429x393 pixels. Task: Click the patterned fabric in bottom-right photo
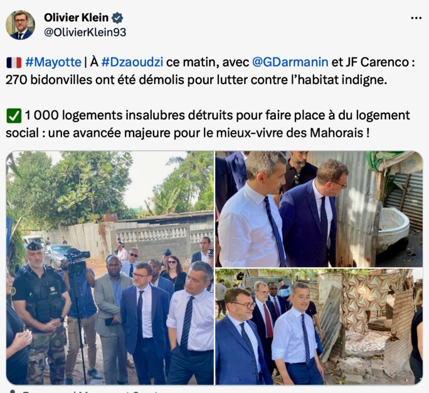pyautogui.click(x=367, y=301)
